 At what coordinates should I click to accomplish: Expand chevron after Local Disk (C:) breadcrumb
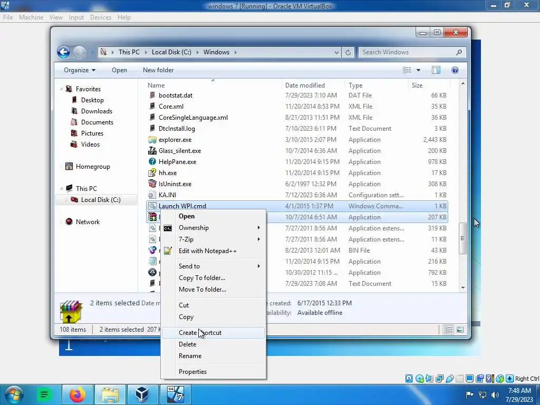coord(198,52)
